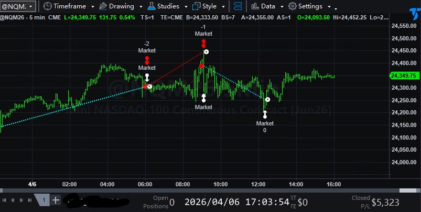Click the Data menu label

268,6
